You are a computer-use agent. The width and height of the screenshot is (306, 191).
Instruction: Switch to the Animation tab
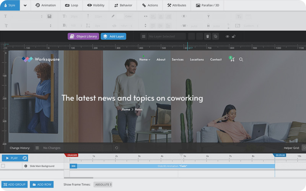[x=46, y=5]
